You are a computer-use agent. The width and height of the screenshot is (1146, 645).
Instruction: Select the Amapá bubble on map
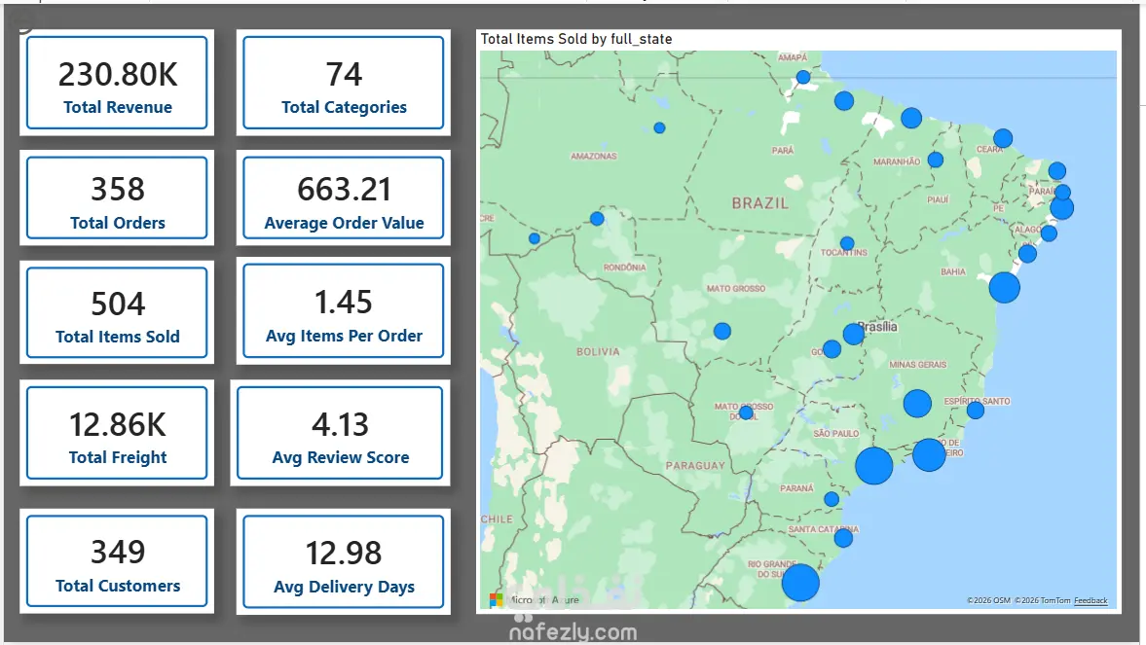tap(803, 77)
